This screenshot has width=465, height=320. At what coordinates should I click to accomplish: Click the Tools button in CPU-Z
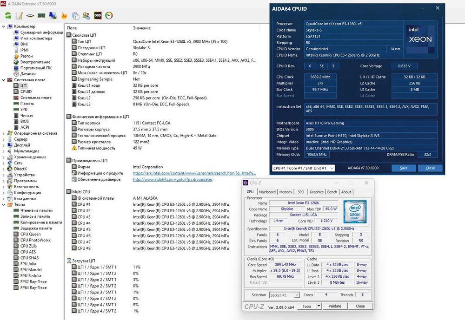coord(307,306)
